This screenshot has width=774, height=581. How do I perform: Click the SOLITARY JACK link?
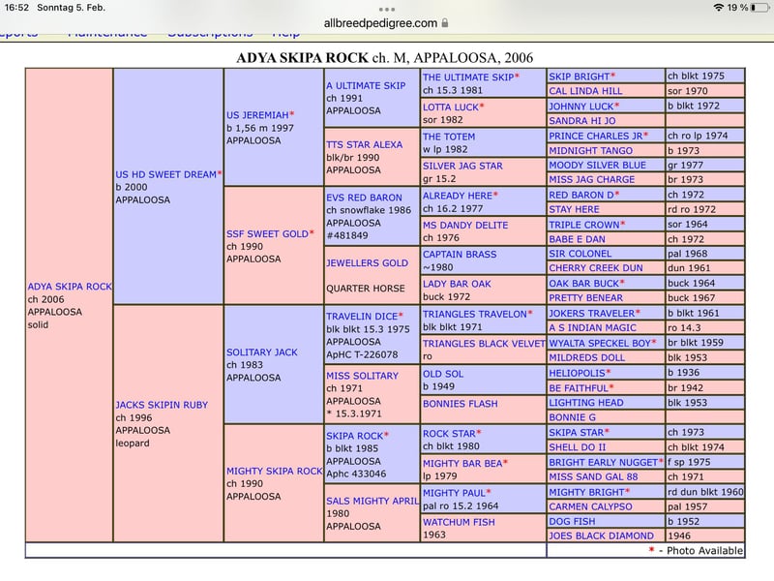261,352
